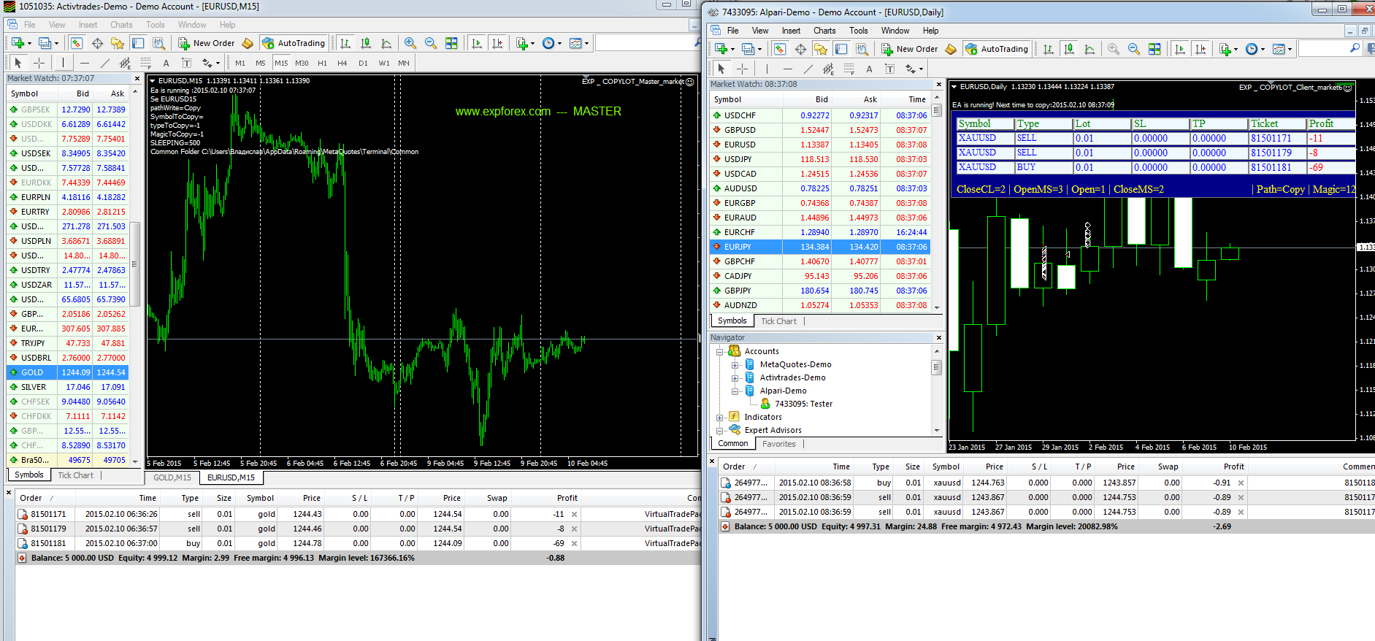Select trendline drawing tool in Activtrades toolbar
The width and height of the screenshot is (1375, 641).
click(105, 63)
